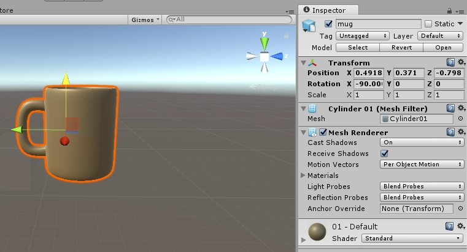Open 01 - Default material gear menu

[x=461, y=226]
